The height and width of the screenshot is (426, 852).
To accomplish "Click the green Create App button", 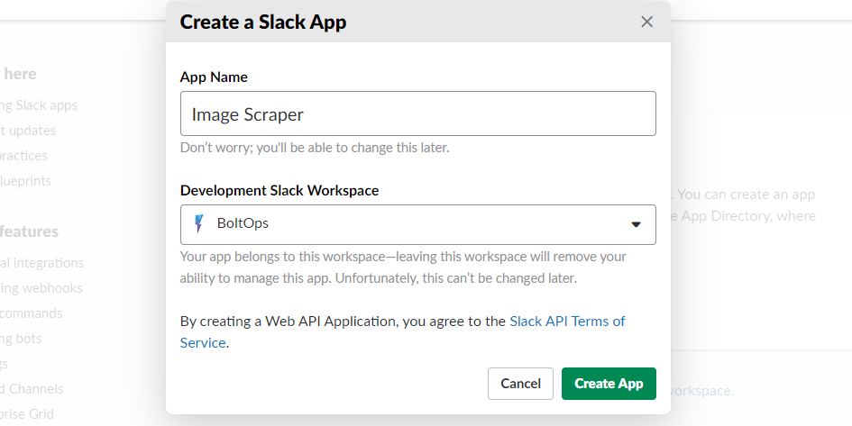I will tap(609, 384).
